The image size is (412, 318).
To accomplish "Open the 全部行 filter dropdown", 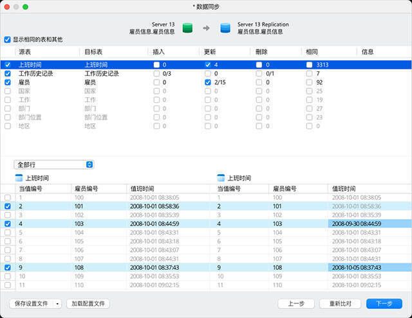I will 54,164.
